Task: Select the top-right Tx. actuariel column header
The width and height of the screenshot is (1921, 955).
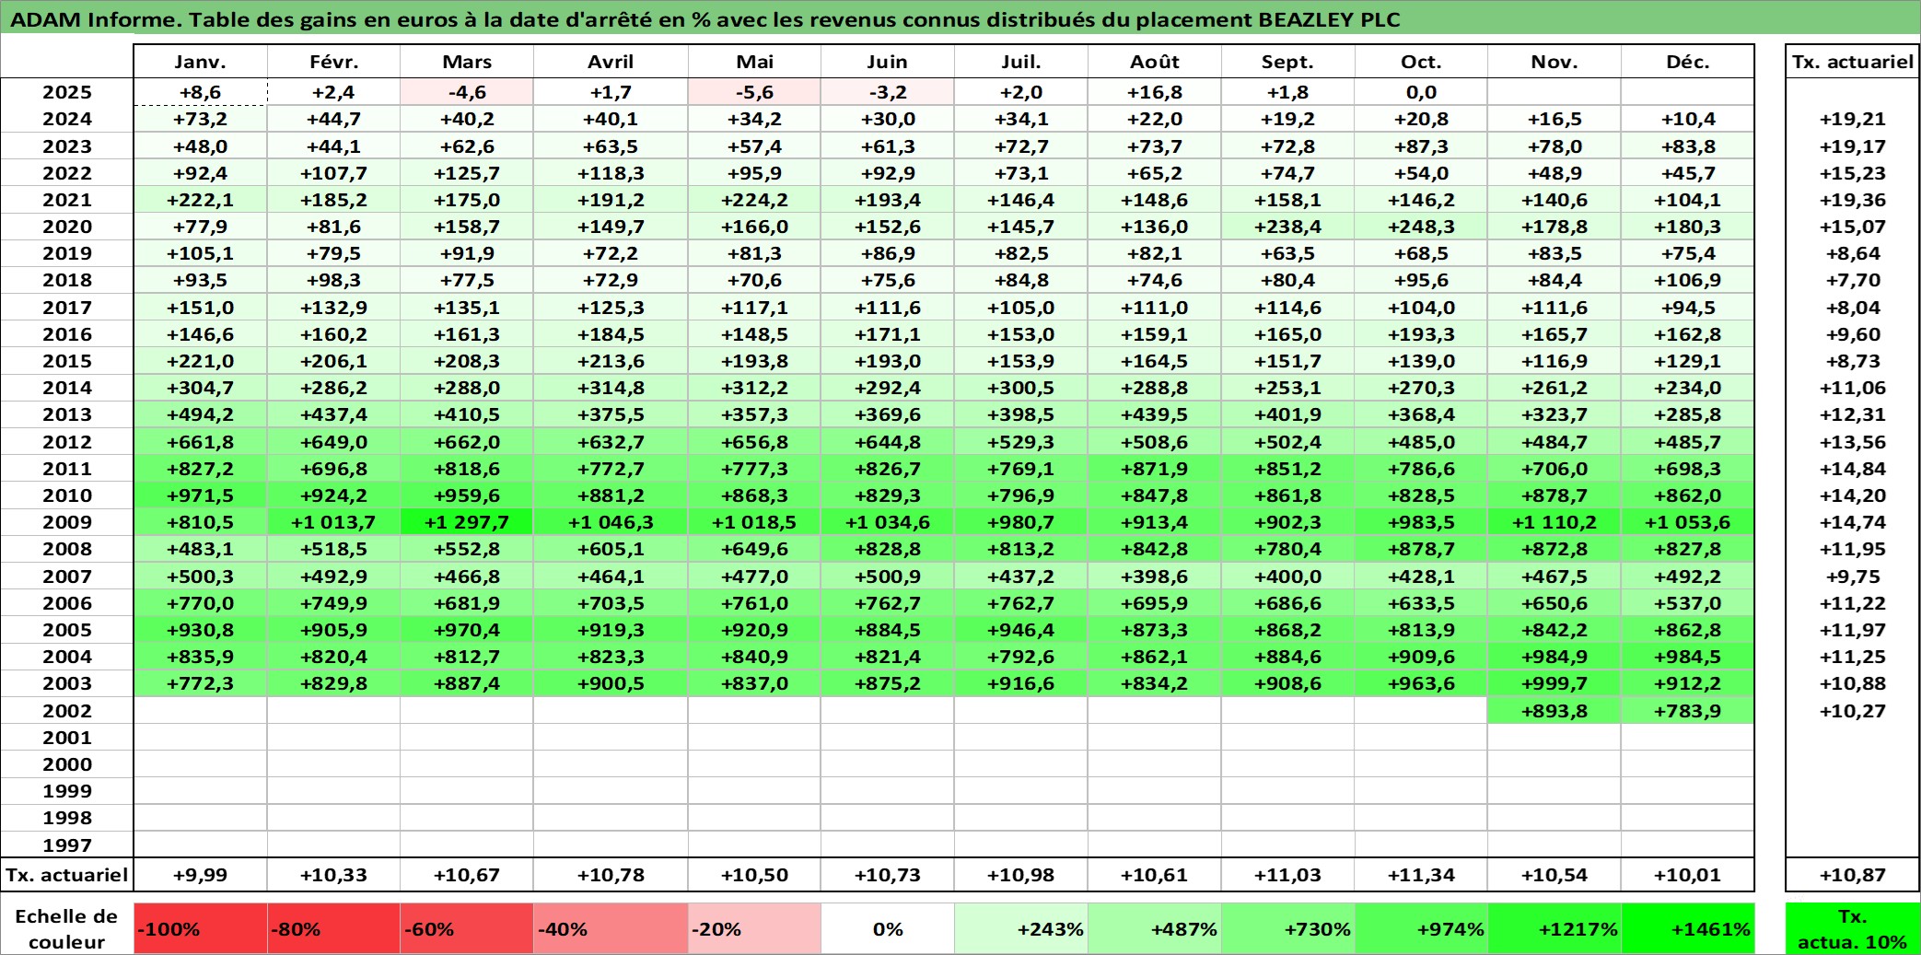Action: point(1853,62)
